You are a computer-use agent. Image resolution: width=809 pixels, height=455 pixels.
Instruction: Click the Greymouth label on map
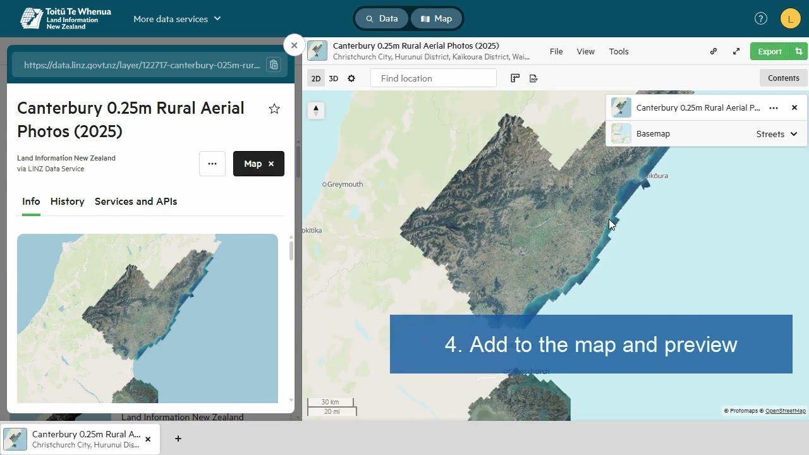[345, 185]
